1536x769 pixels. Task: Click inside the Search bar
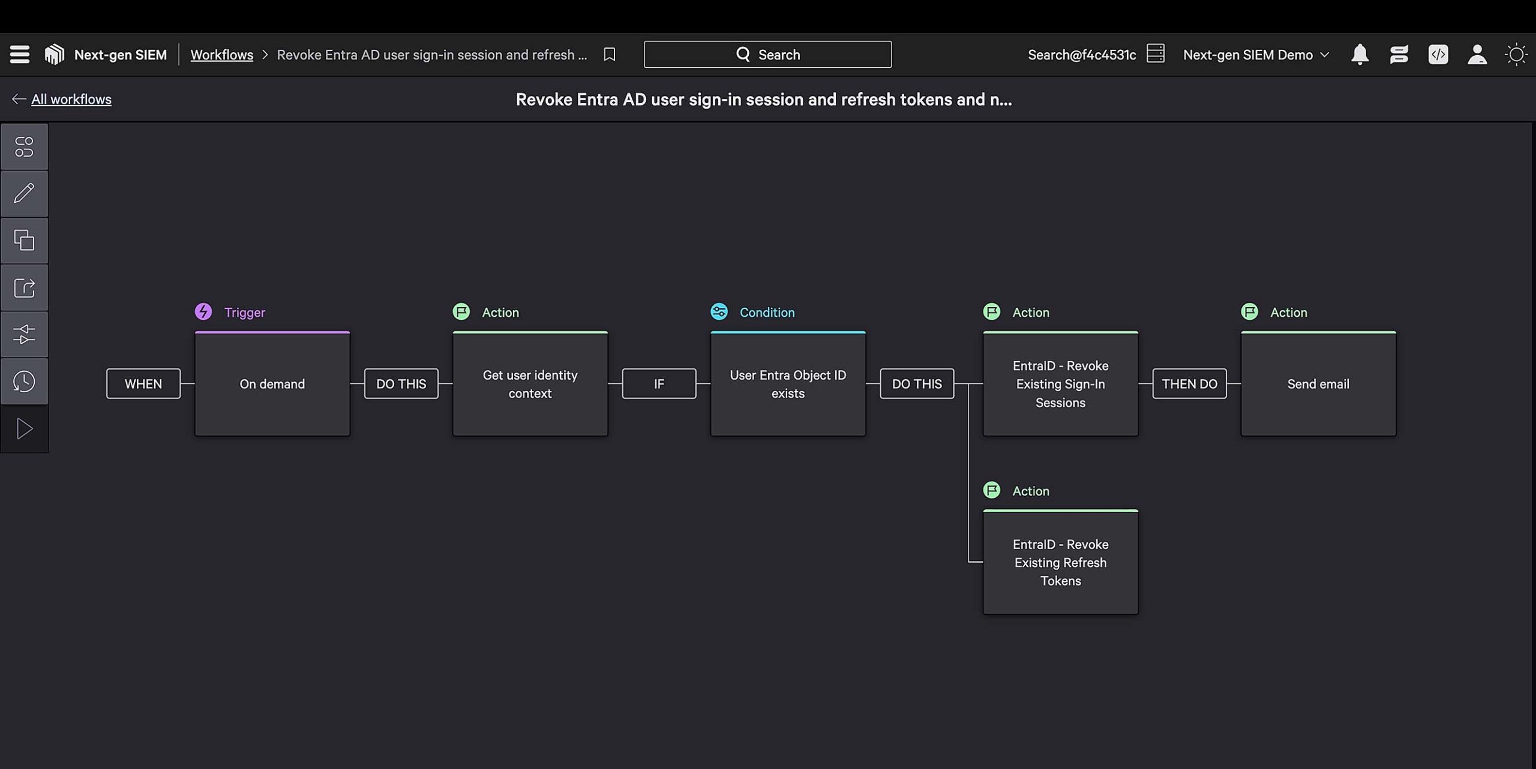tap(768, 54)
